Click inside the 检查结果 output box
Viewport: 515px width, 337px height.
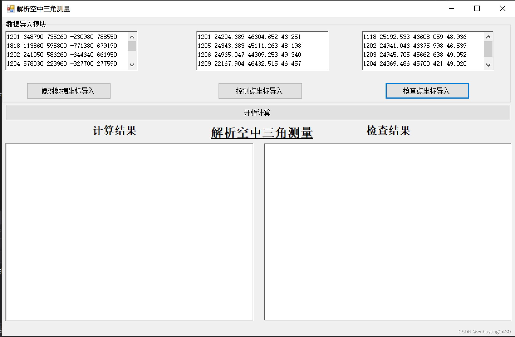(388, 232)
